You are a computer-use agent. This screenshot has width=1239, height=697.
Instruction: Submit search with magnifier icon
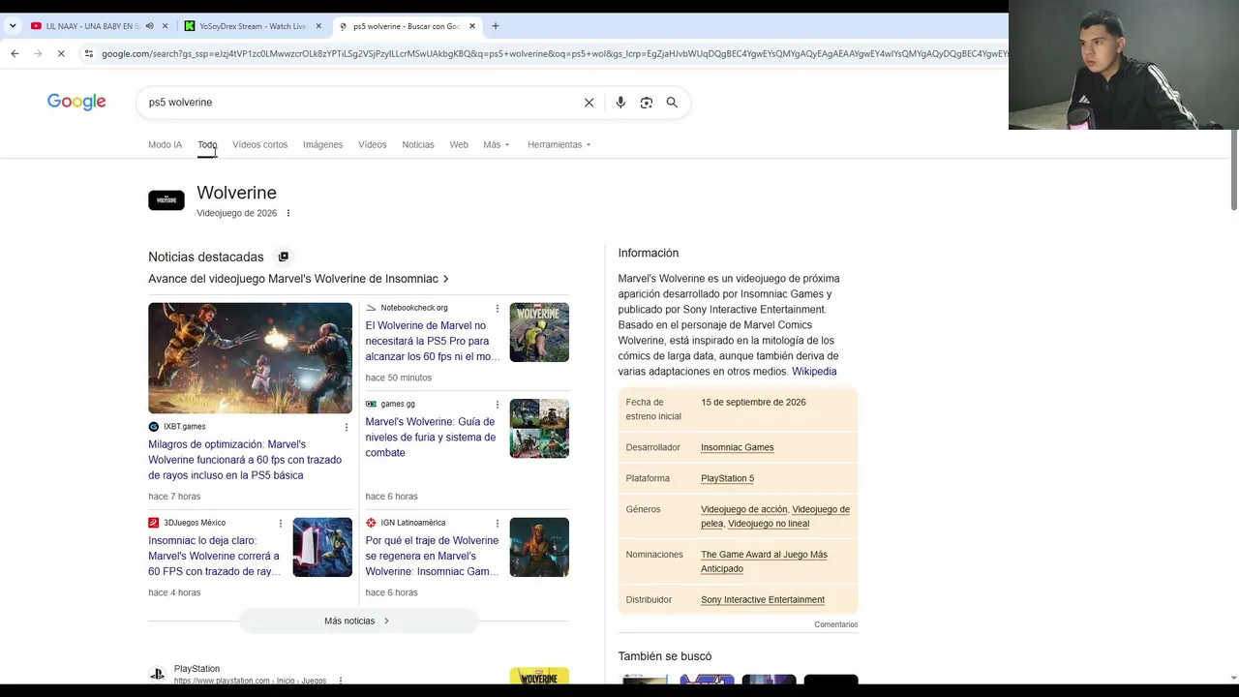672,103
